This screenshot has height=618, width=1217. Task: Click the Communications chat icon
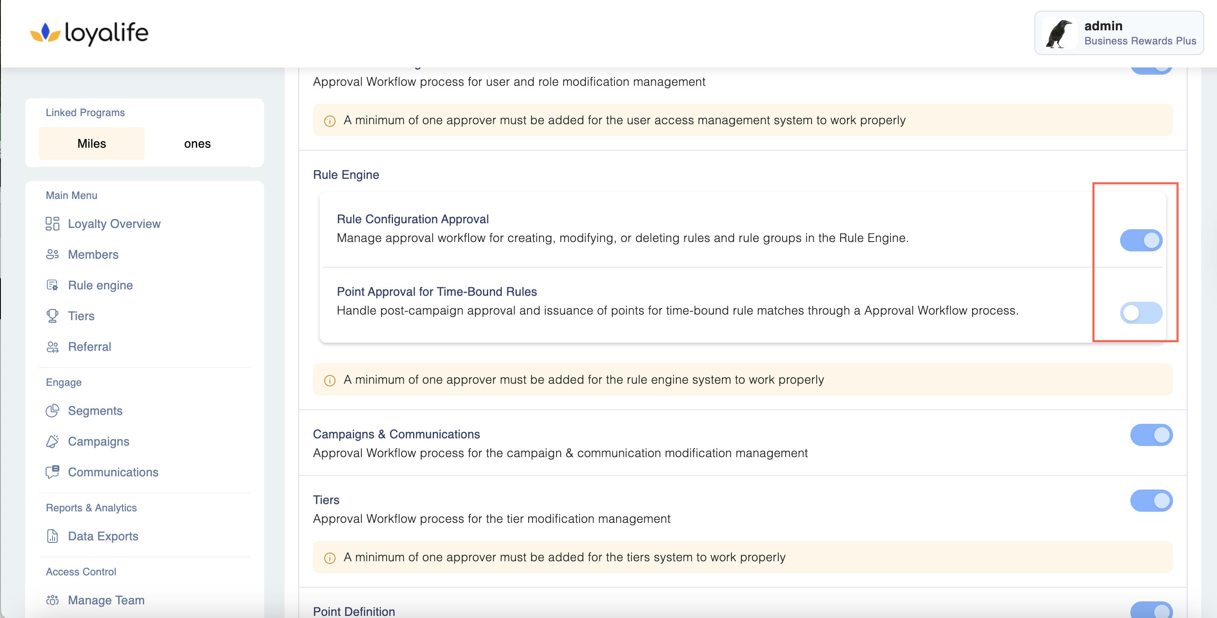[x=52, y=472]
